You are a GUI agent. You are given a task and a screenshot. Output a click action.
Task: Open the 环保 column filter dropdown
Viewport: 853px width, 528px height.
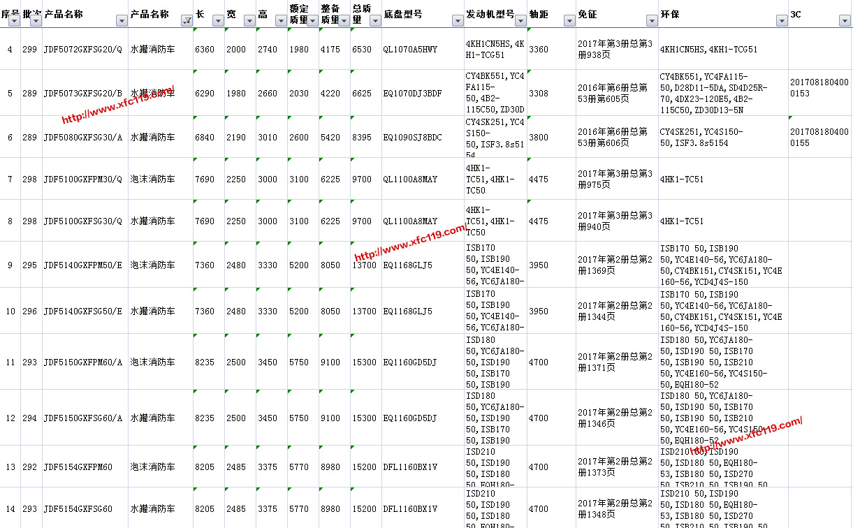point(782,21)
